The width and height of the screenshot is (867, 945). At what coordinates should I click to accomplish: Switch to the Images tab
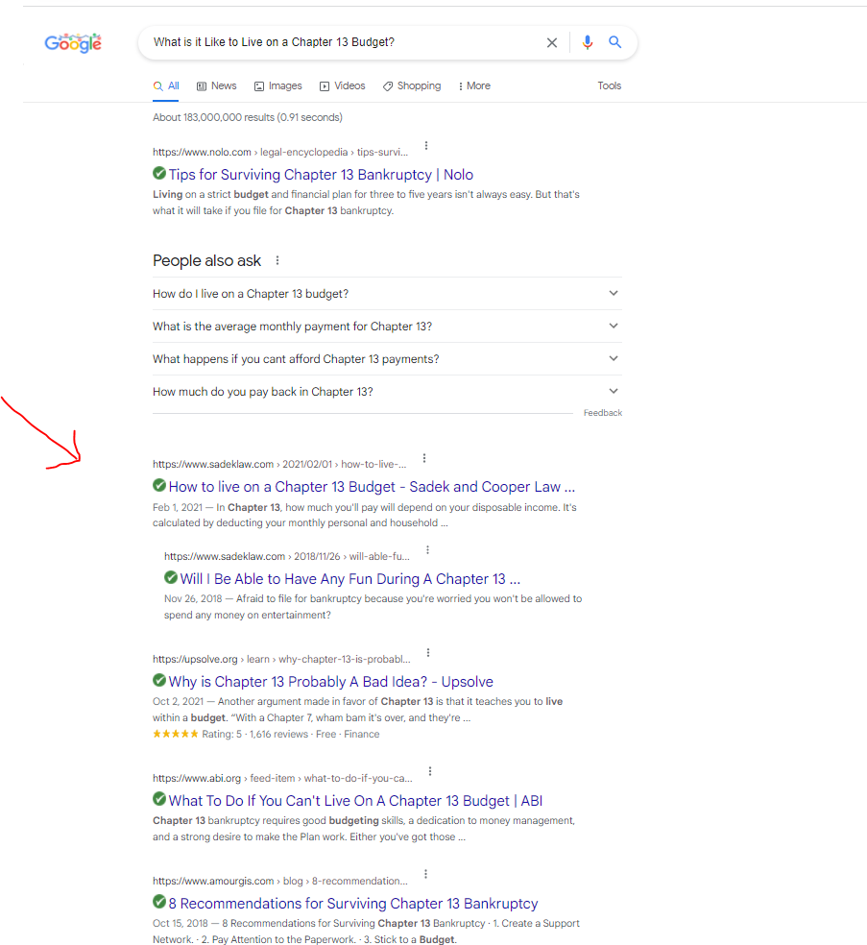[x=278, y=86]
